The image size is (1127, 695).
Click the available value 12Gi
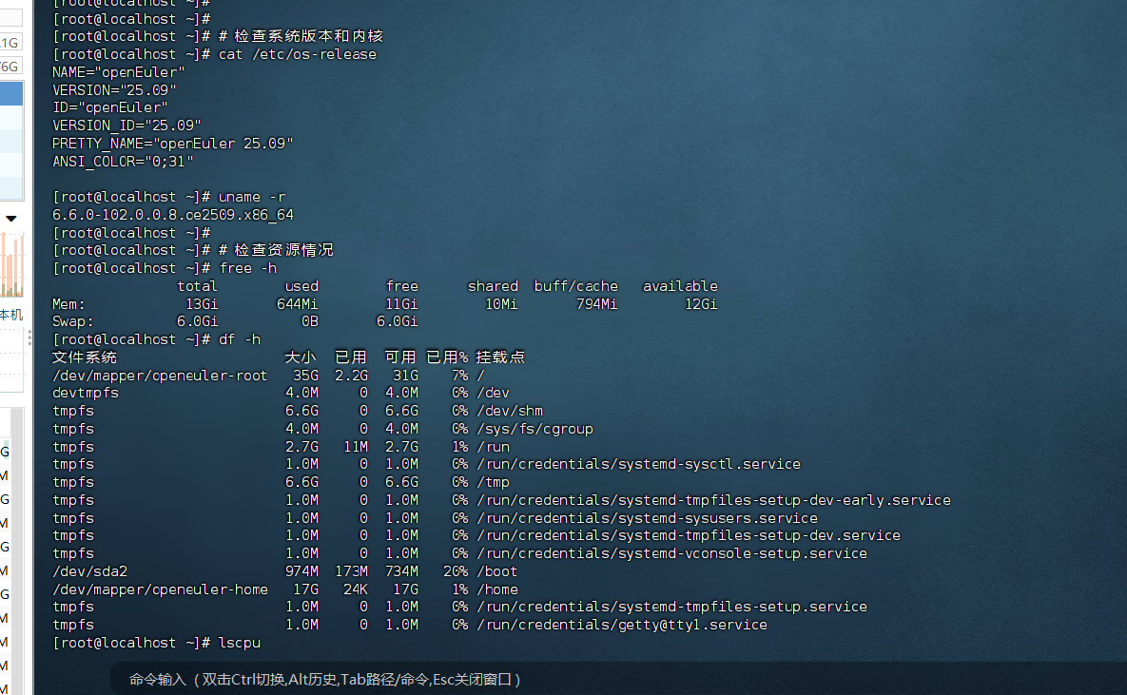(701, 304)
